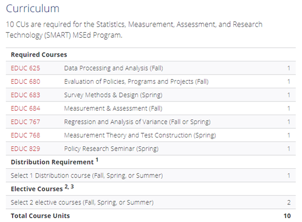Open the EDUC 680 course link
Image resolution: width=302 pixels, height=222 pixels.
pyautogui.click(x=25, y=82)
